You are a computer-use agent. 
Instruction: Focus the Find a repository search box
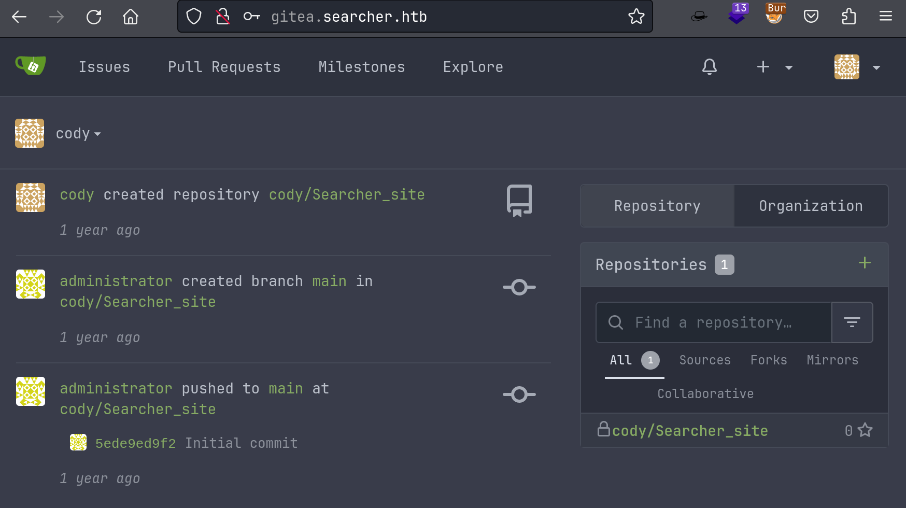coord(714,322)
